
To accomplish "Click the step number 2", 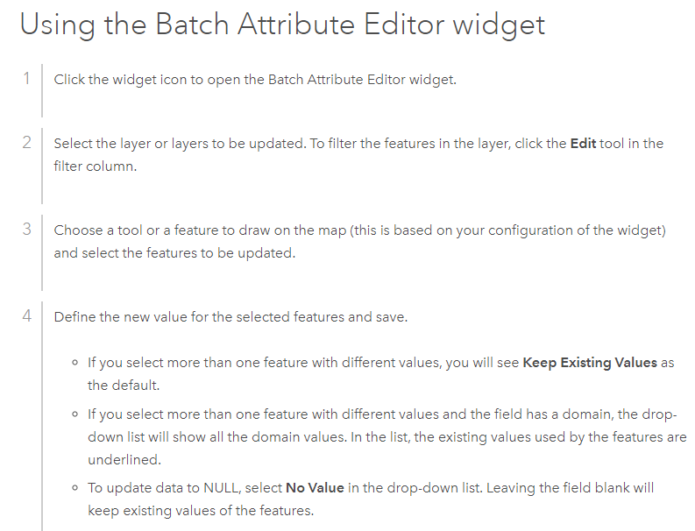I will (x=27, y=142).
